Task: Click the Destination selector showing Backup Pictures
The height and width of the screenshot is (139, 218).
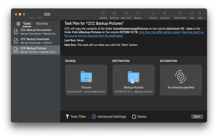Action: click(x=133, y=80)
